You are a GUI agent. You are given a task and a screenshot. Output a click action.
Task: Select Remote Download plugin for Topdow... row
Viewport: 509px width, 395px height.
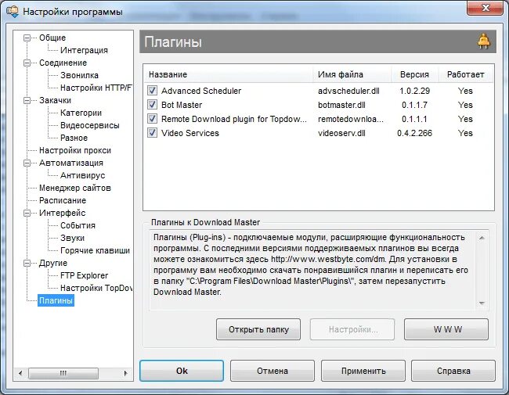click(x=234, y=119)
